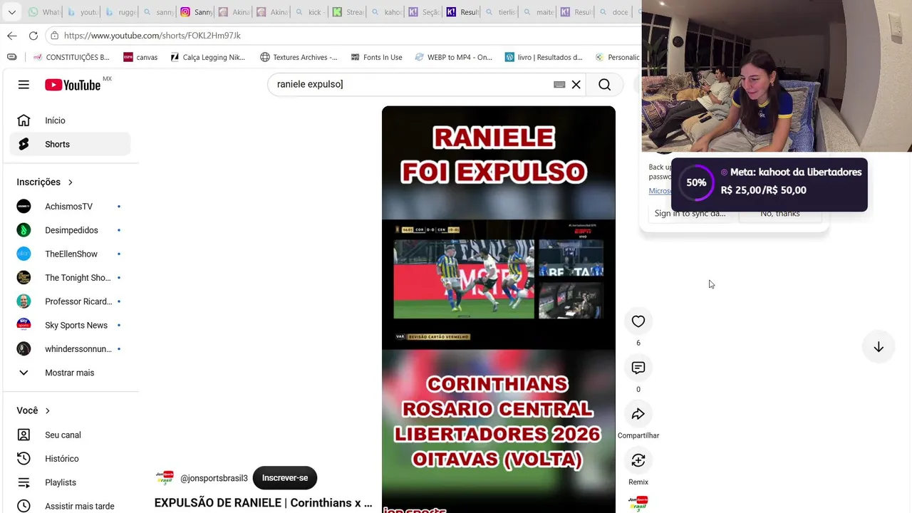This screenshot has width=912, height=513.
Task: Open TheEllenShow channel
Action: (x=70, y=254)
